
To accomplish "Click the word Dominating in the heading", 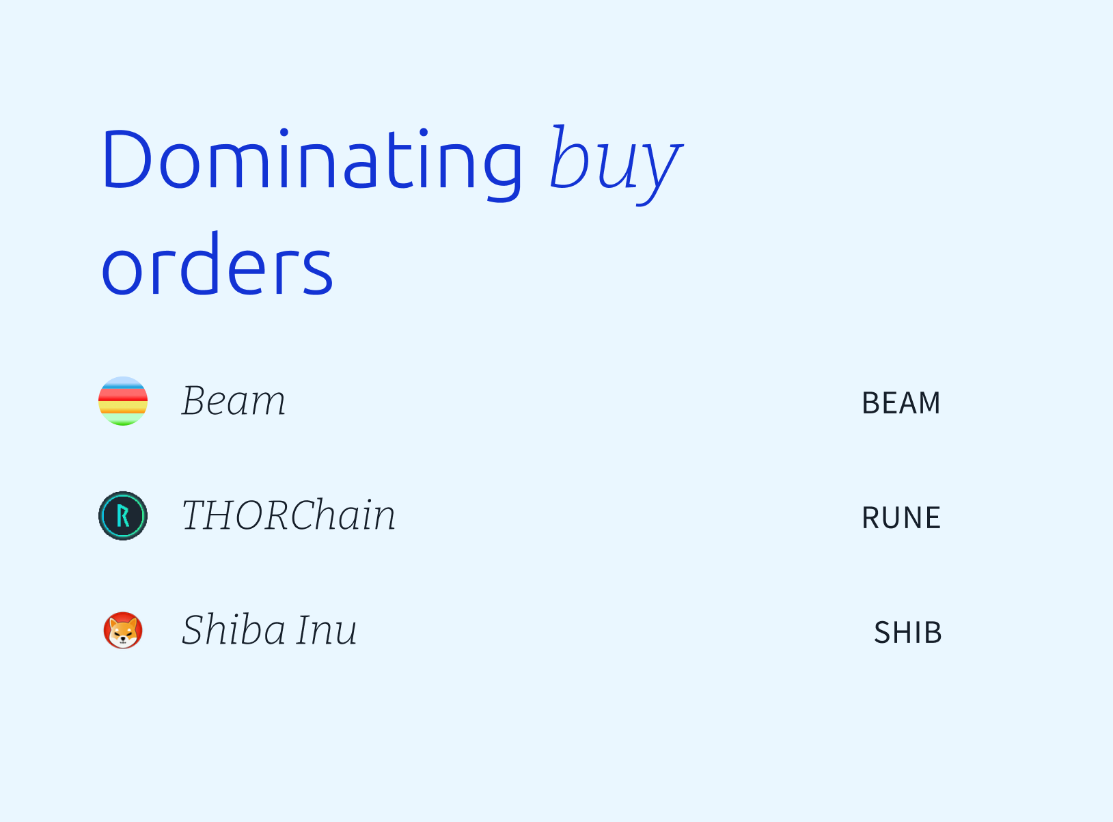I will [x=312, y=161].
